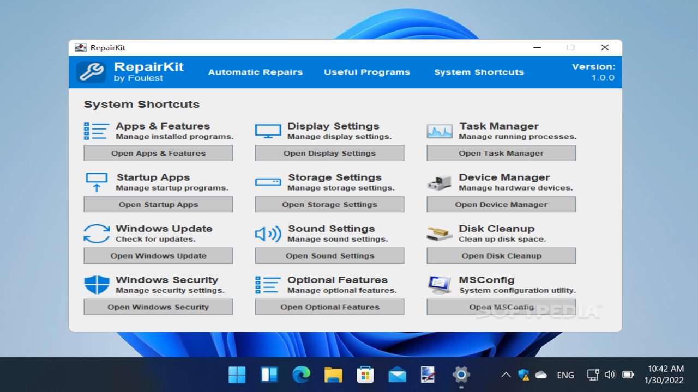
Task: Click the 'Version: 1.0.0' label
Action: coord(593,72)
